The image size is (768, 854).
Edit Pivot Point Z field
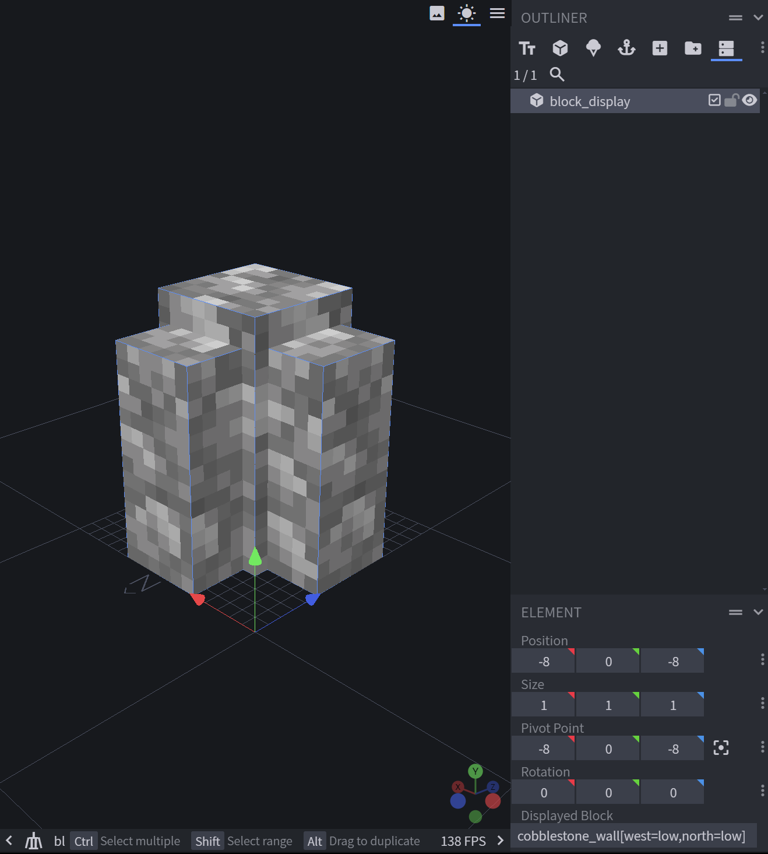[x=673, y=748]
